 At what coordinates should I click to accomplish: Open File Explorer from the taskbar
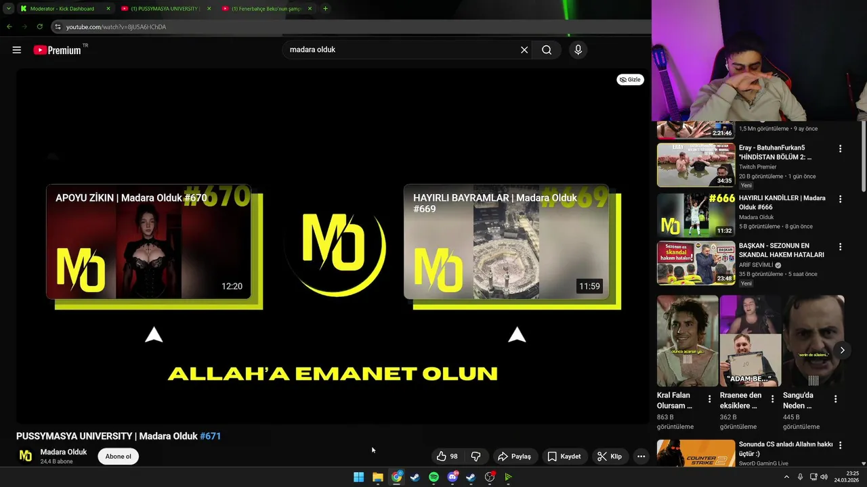(378, 477)
